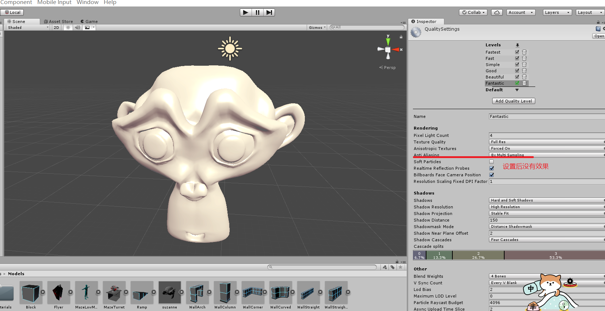Uncheck Billboards Face Camera Position
The height and width of the screenshot is (311, 605).
pos(491,175)
